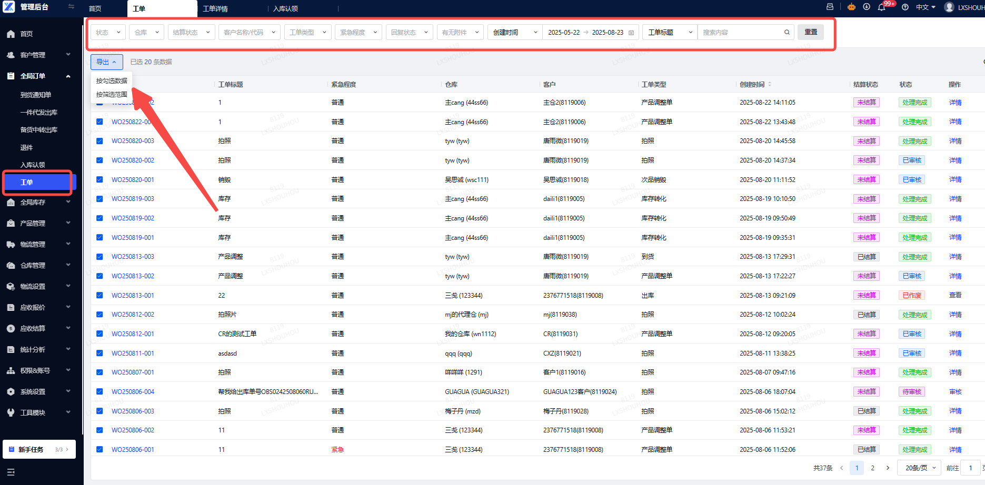Uncheck the row WO250820-003 checkbox
The width and height of the screenshot is (985, 485).
coord(100,141)
